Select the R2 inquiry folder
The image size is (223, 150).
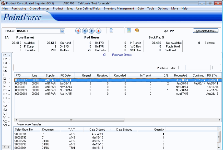tap(7, 94)
